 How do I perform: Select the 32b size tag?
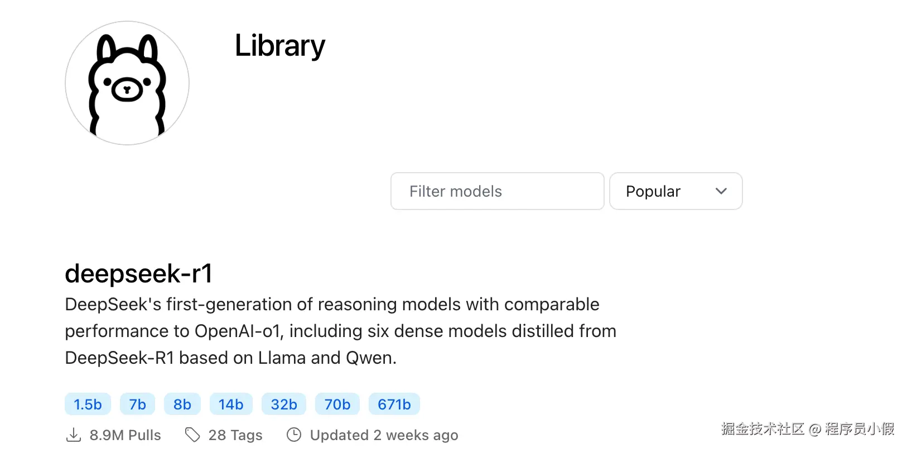[283, 404]
